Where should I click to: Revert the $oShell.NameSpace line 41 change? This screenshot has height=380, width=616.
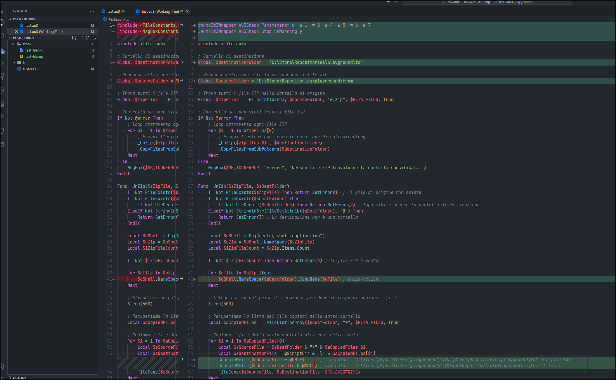[x=182, y=279]
